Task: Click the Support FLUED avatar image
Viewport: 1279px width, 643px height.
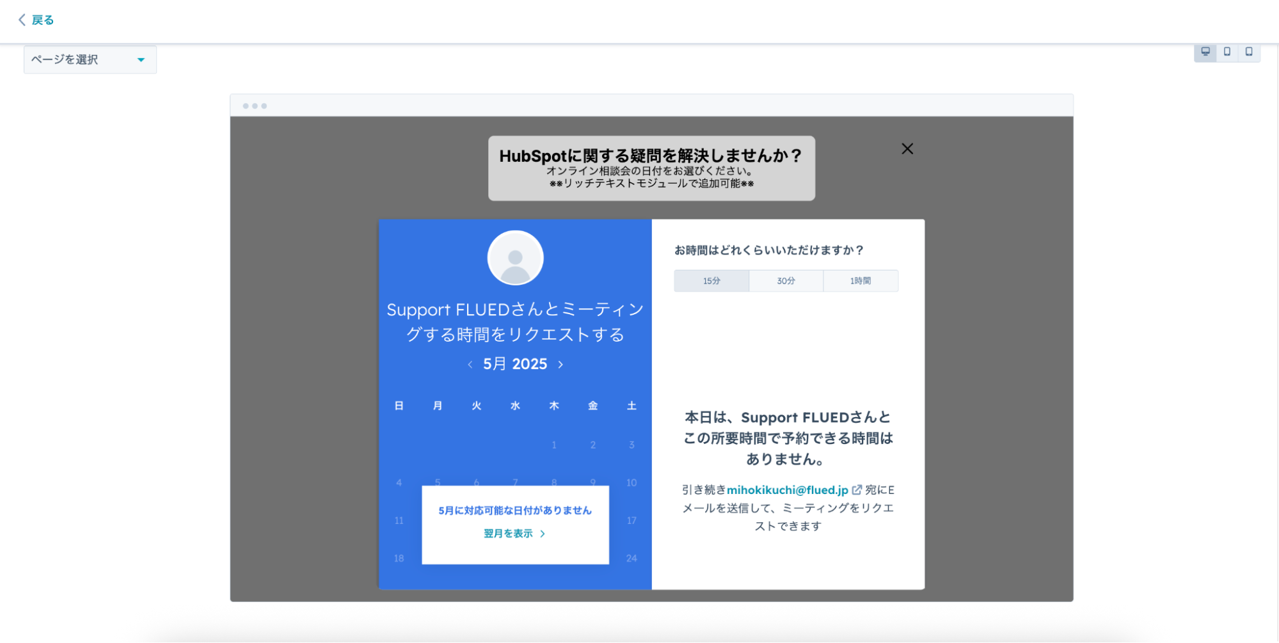Action: (x=515, y=258)
